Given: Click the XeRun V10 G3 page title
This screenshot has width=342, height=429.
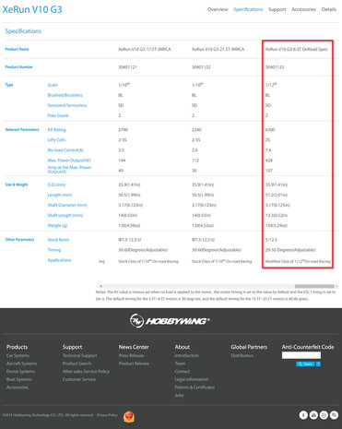Looking at the screenshot, I should pyautogui.click(x=32, y=9).
